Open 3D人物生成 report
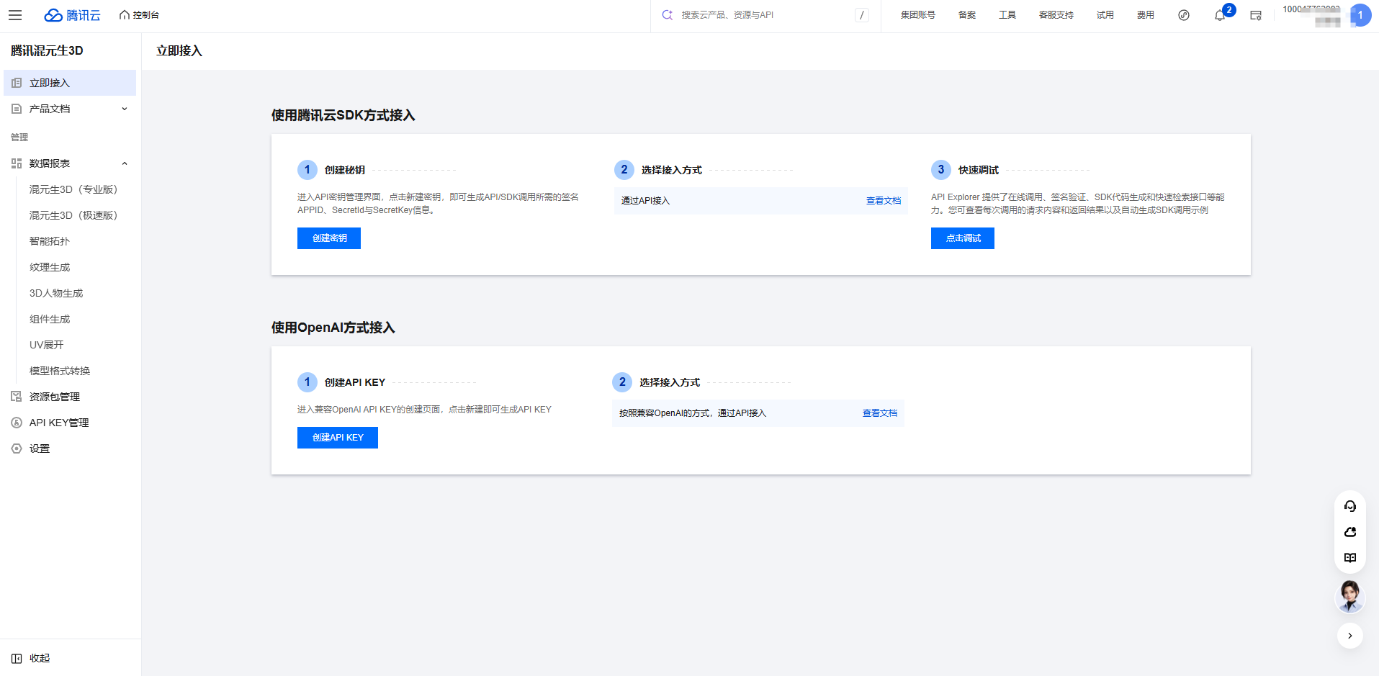The width and height of the screenshot is (1379, 676). click(x=56, y=293)
